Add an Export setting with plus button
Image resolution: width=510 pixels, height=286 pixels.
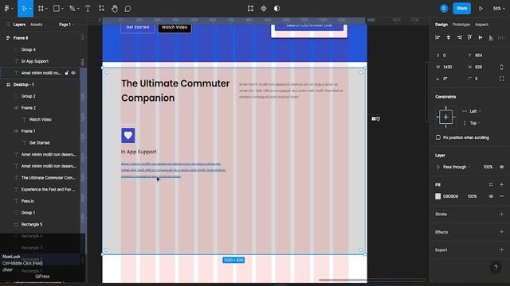[501, 249]
